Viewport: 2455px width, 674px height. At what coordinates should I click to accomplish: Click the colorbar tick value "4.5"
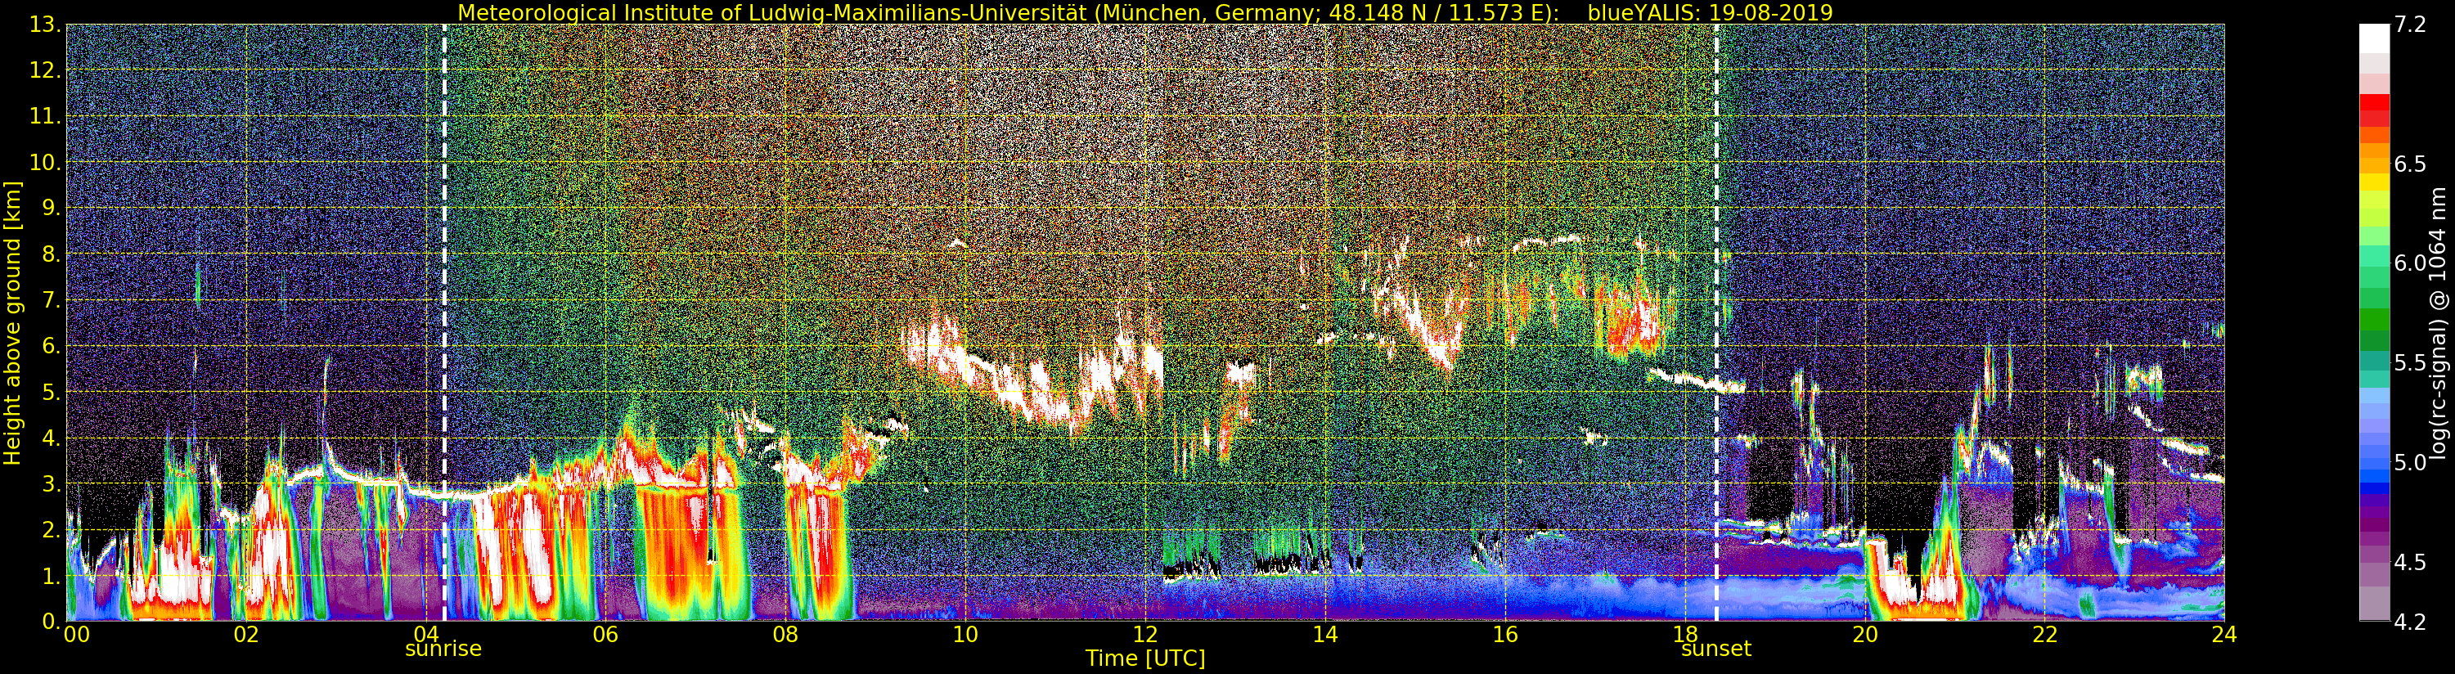pos(2410,563)
